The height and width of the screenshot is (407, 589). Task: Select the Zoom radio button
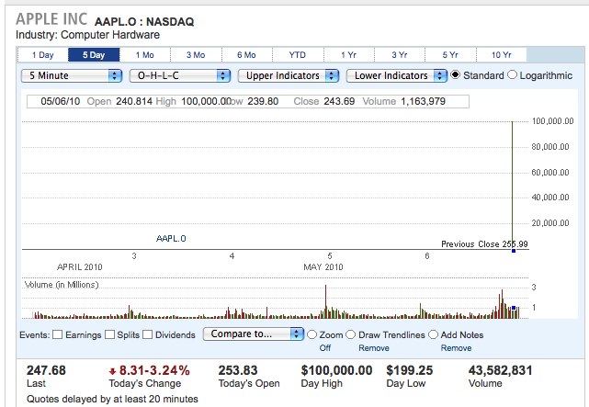point(311,334)
